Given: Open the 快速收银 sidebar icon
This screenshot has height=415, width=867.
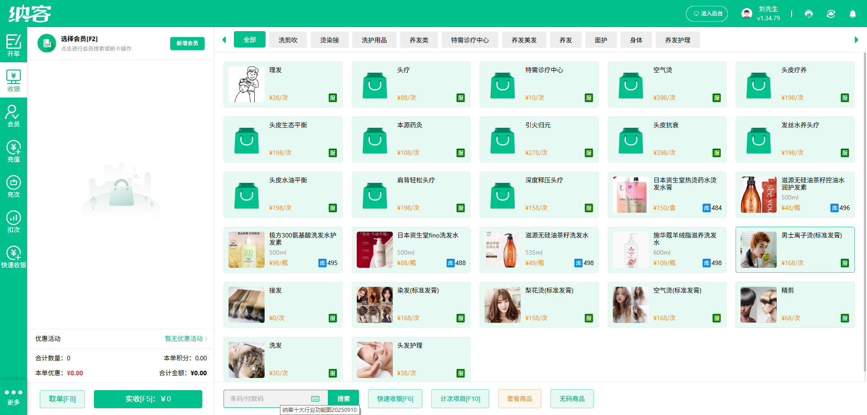Looking at the screenshot, I should 14,256.
